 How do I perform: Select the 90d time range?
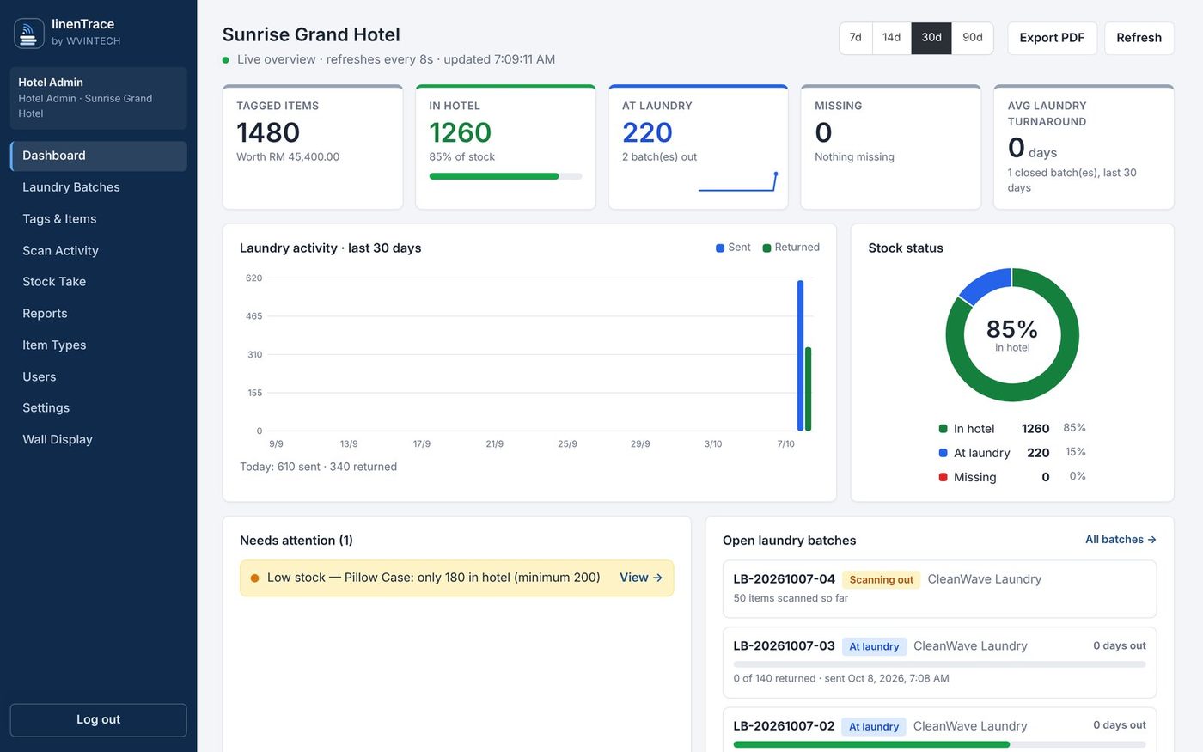[973, 38]
